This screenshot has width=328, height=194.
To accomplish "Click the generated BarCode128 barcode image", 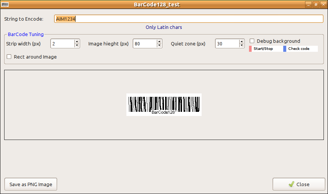I will click(164, 104).
